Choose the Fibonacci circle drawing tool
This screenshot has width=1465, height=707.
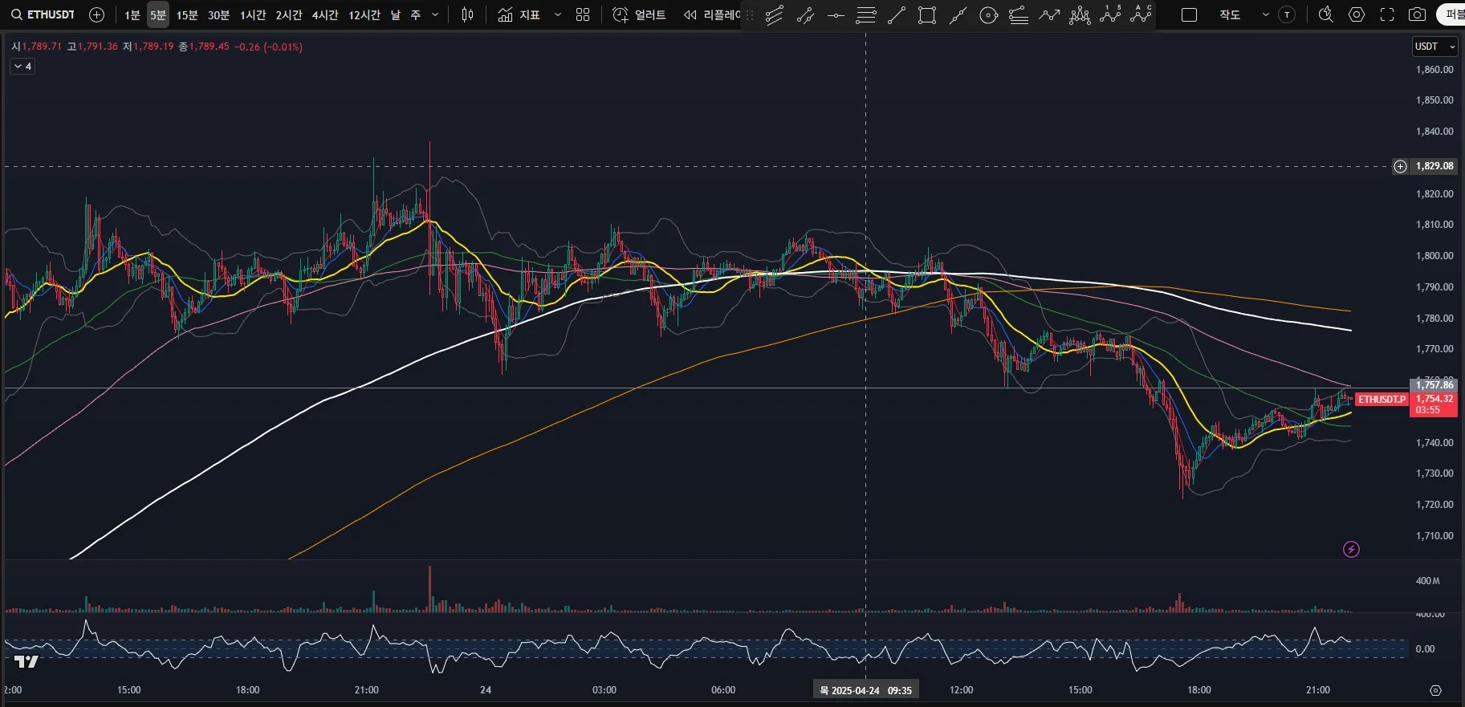coord(989,14)
